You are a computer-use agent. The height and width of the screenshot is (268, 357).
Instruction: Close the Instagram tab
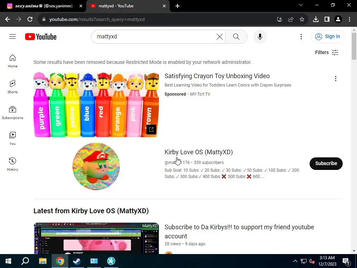pos(81,6)
